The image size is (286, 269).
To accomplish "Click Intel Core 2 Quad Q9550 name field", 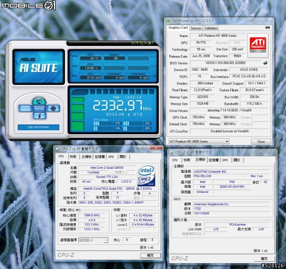I will [x=107, y=167].
